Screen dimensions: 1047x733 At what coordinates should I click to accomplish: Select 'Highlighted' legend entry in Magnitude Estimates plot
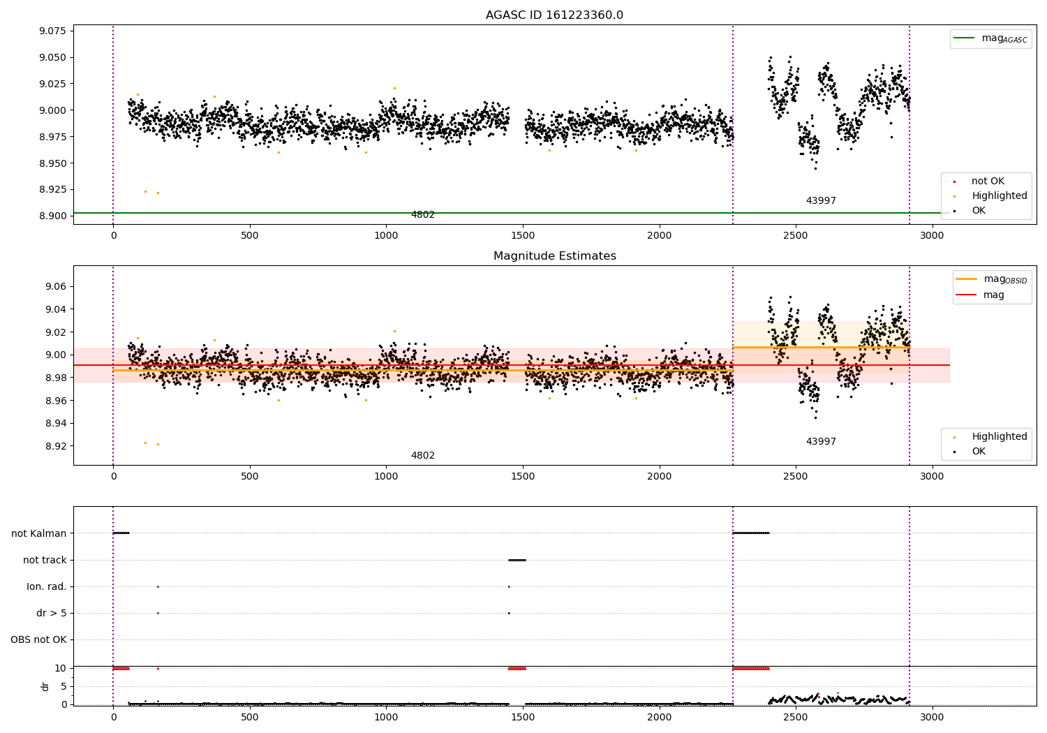pos(1000,437)
